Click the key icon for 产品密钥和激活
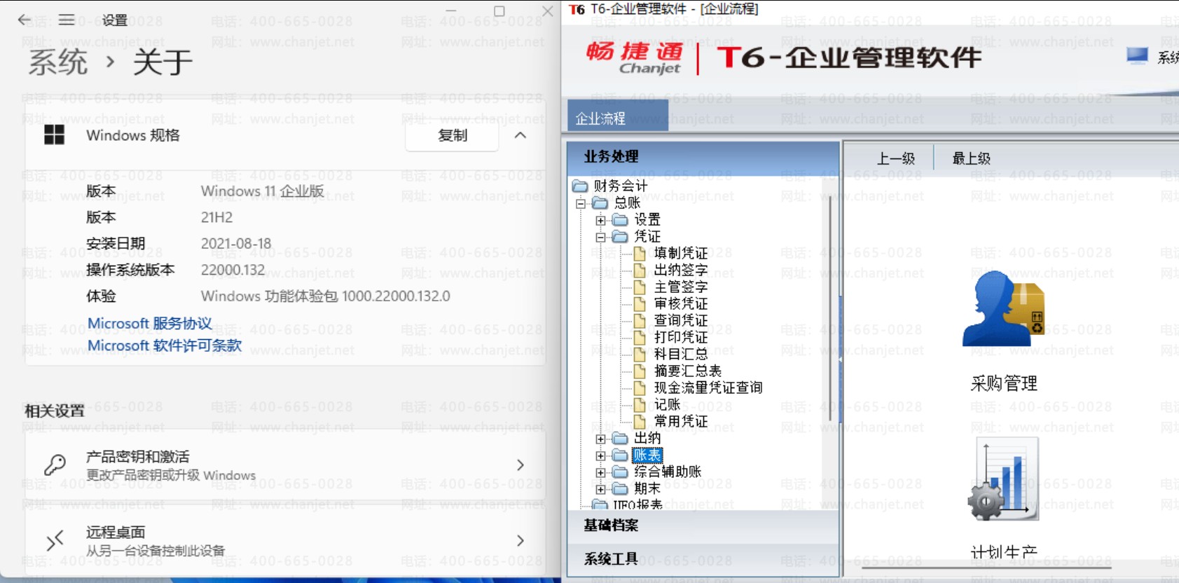The image size is (1179, 583). pyautogui.click(x=55, y=465)
